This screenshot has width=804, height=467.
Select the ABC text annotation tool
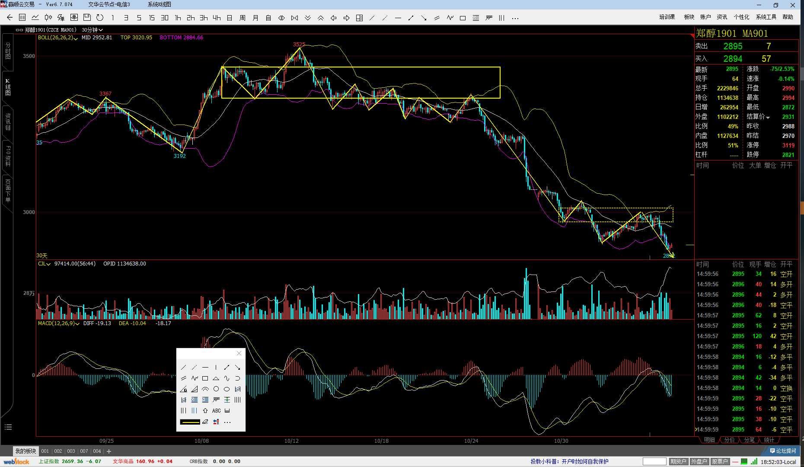[x=216, y=411]
